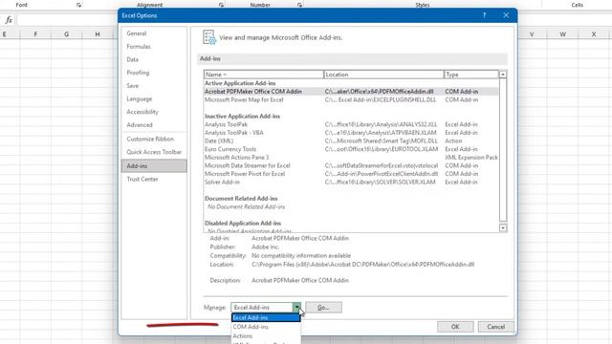Sort add-ins by Location column header
The image size is (612, 344).
(383, 75)
